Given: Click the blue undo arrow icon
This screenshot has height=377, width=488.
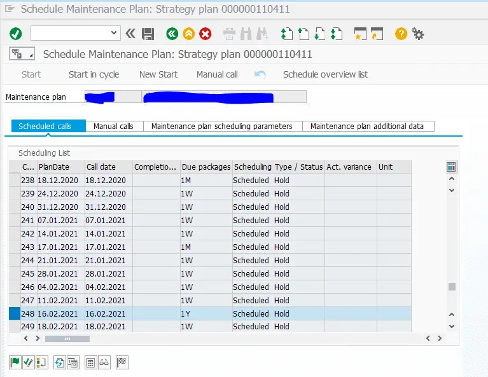Looking at the screenshot, I should point(260,74).
